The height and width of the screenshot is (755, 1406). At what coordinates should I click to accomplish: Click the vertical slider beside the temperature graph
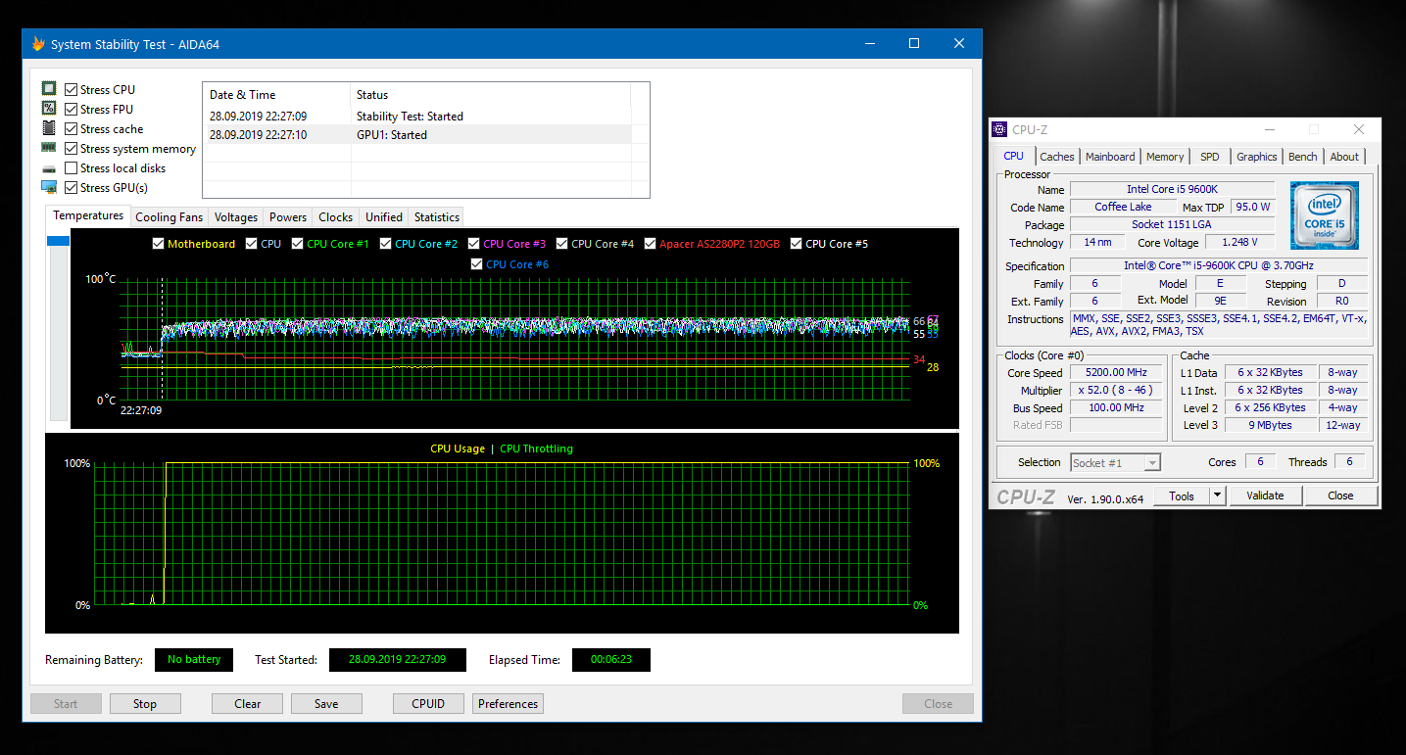(58, 327)
